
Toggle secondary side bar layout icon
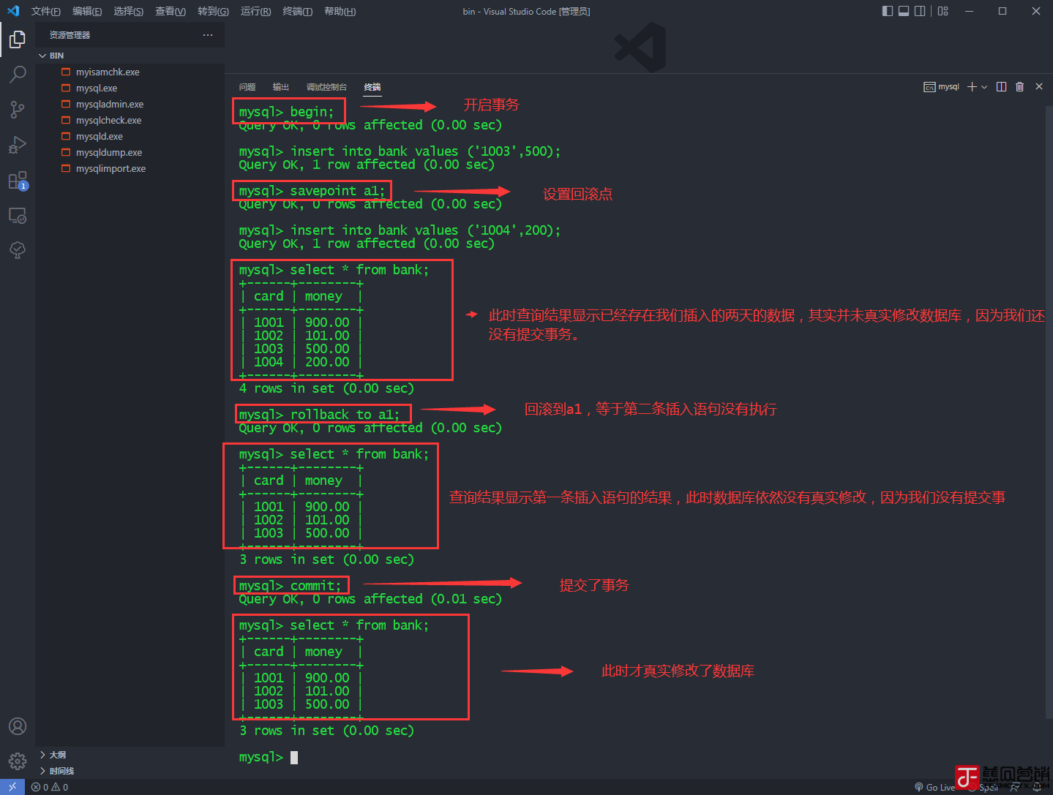pyautogui.click(x=920, y=11)
